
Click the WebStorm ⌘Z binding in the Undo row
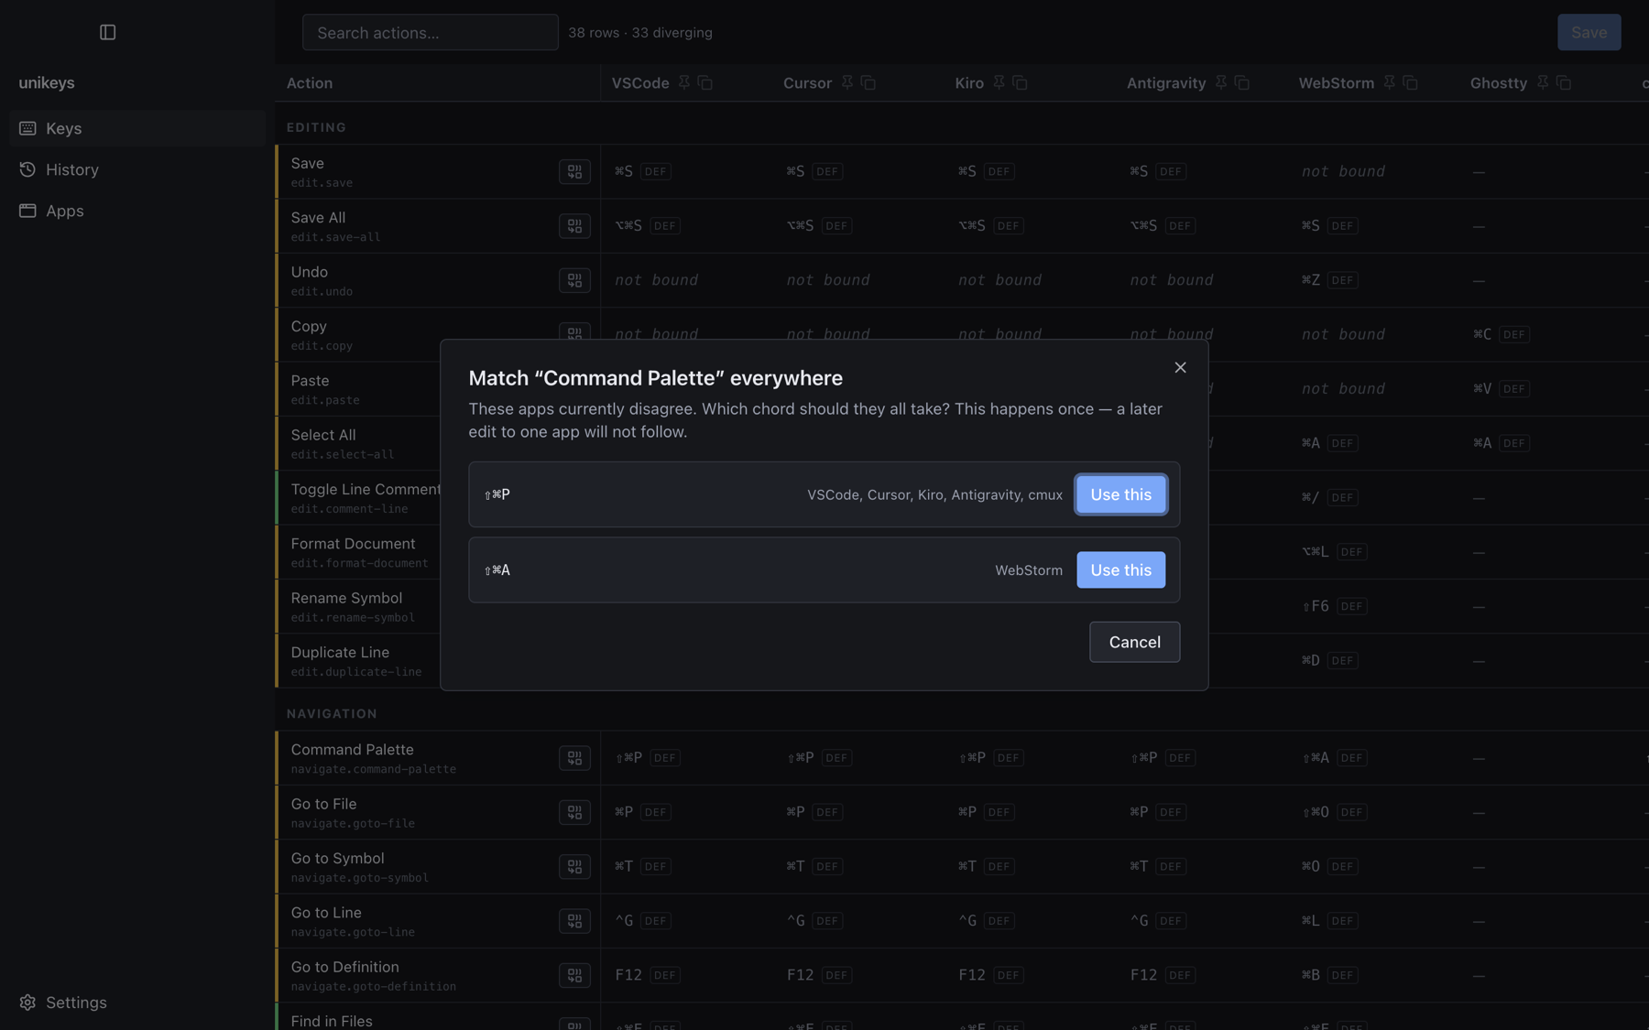1311,280
